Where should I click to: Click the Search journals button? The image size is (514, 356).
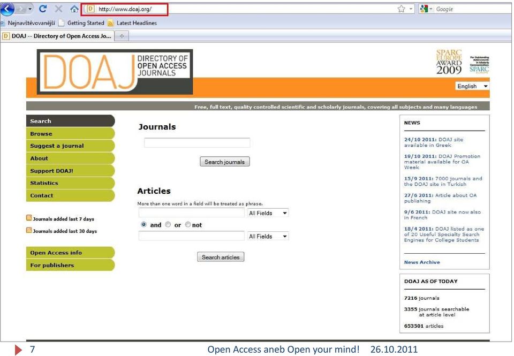pos(225,162)
